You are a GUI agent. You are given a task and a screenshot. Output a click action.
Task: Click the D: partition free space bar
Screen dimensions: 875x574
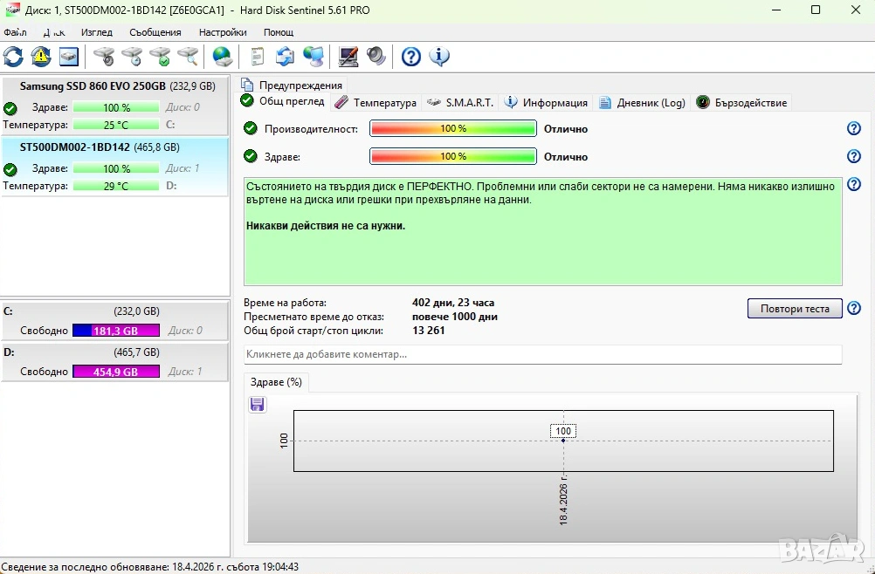115,372
